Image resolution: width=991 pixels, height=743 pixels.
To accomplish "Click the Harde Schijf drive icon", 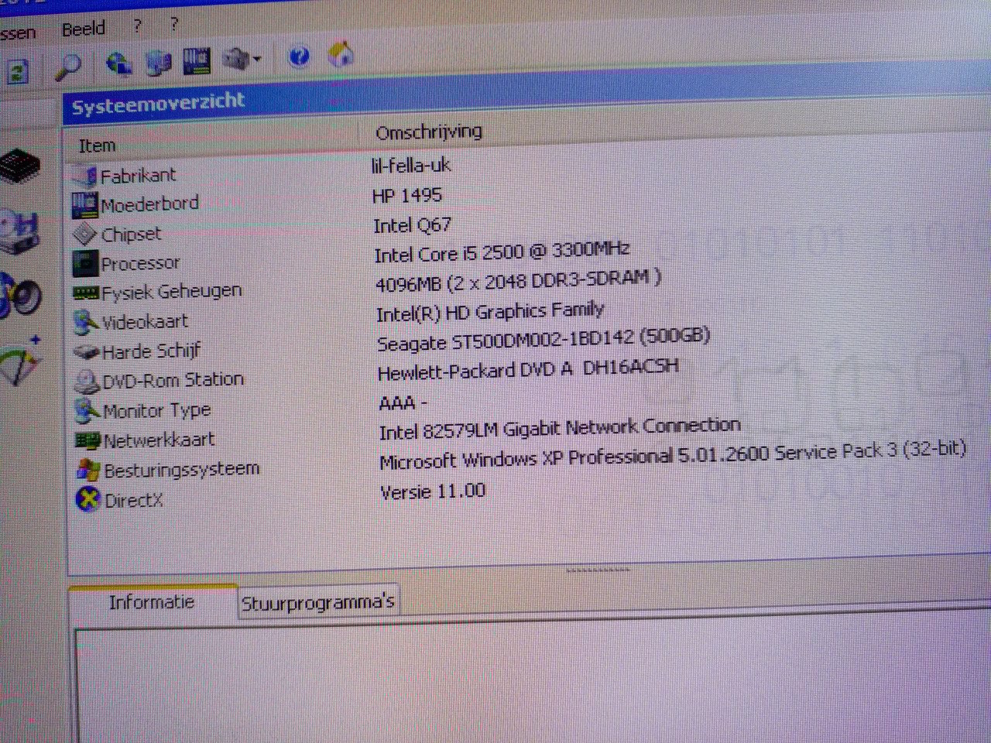I will click(x=87, y=352).
